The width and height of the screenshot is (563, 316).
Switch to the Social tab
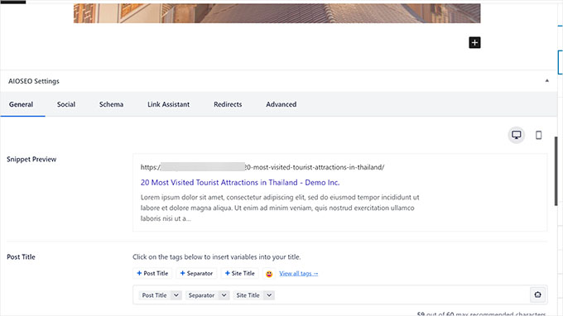coord(66,104)
